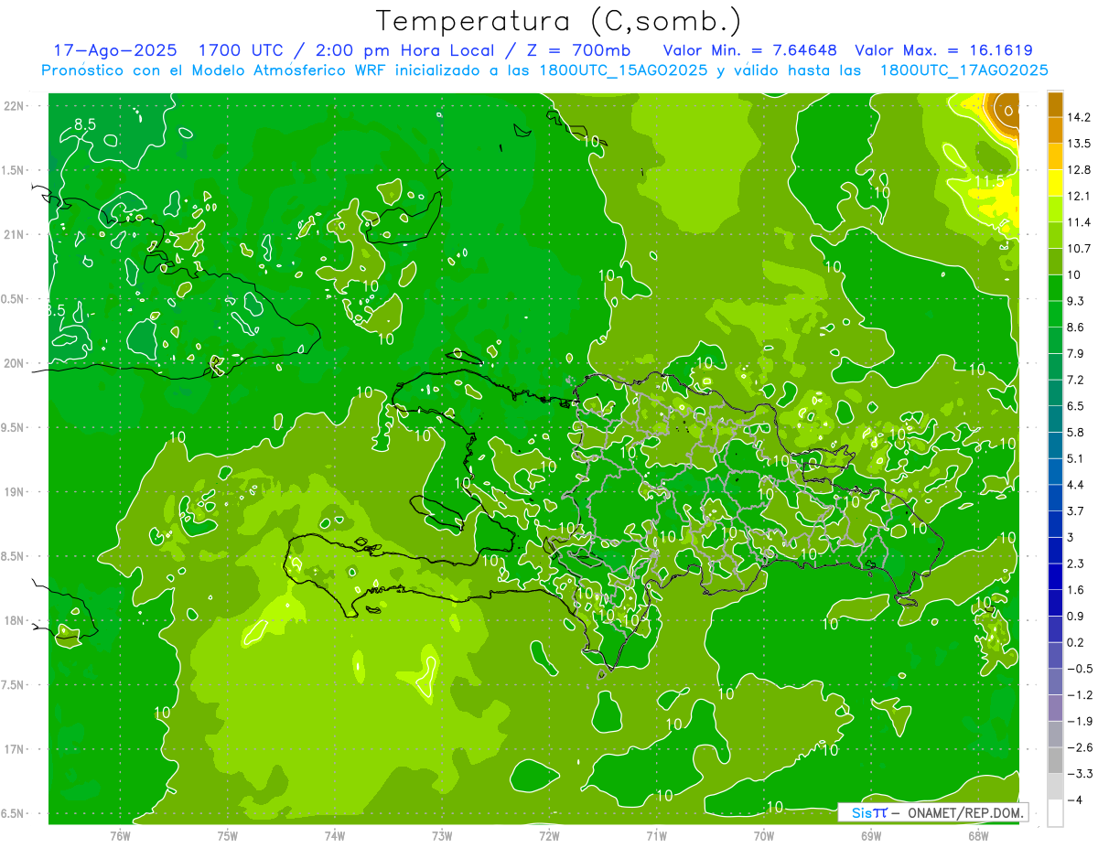Click "Valor Max. = 16.1619" text
The height and width of the screenshot is (848, 1098).
point(943,50)
